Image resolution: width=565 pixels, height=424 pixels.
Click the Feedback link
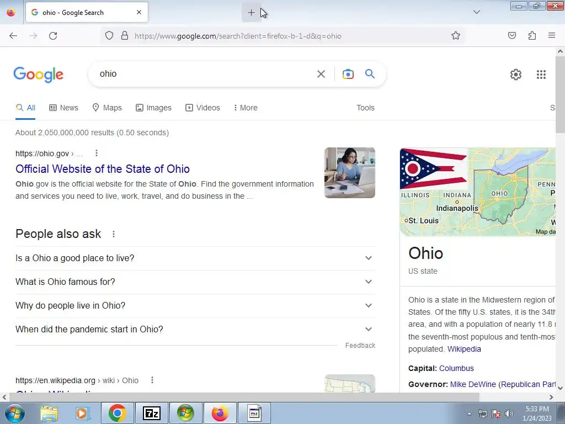coord(360,346)
